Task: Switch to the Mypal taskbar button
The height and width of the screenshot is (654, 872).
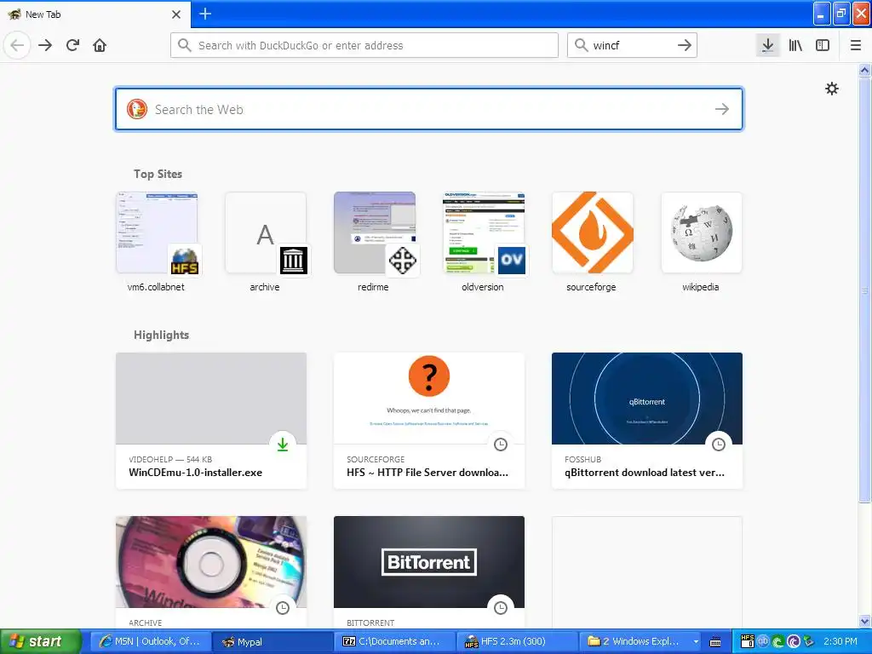Action: 272,641
